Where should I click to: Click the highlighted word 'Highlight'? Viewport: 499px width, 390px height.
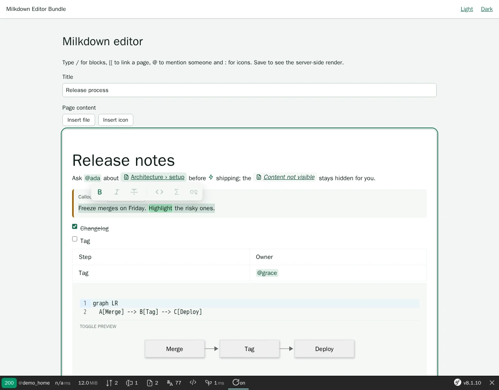pos(161,208)
